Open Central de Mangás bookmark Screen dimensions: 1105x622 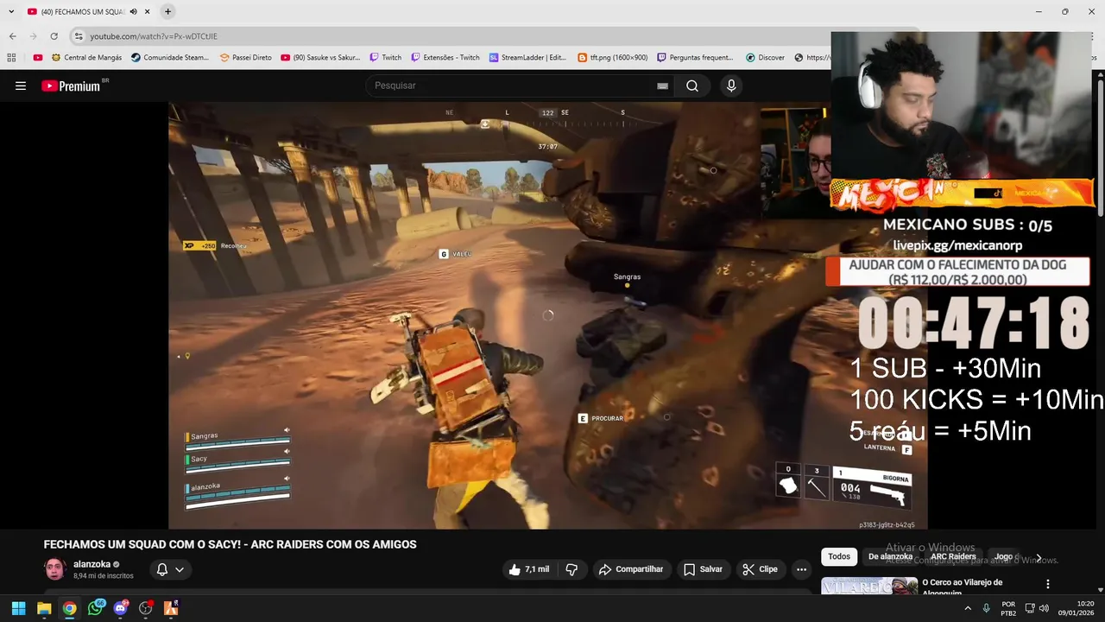pyautogui.click(x=86, y=57)
